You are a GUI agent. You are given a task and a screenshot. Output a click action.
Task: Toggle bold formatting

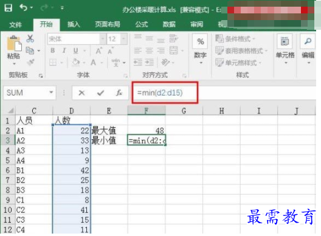click(x=53, y=50)
